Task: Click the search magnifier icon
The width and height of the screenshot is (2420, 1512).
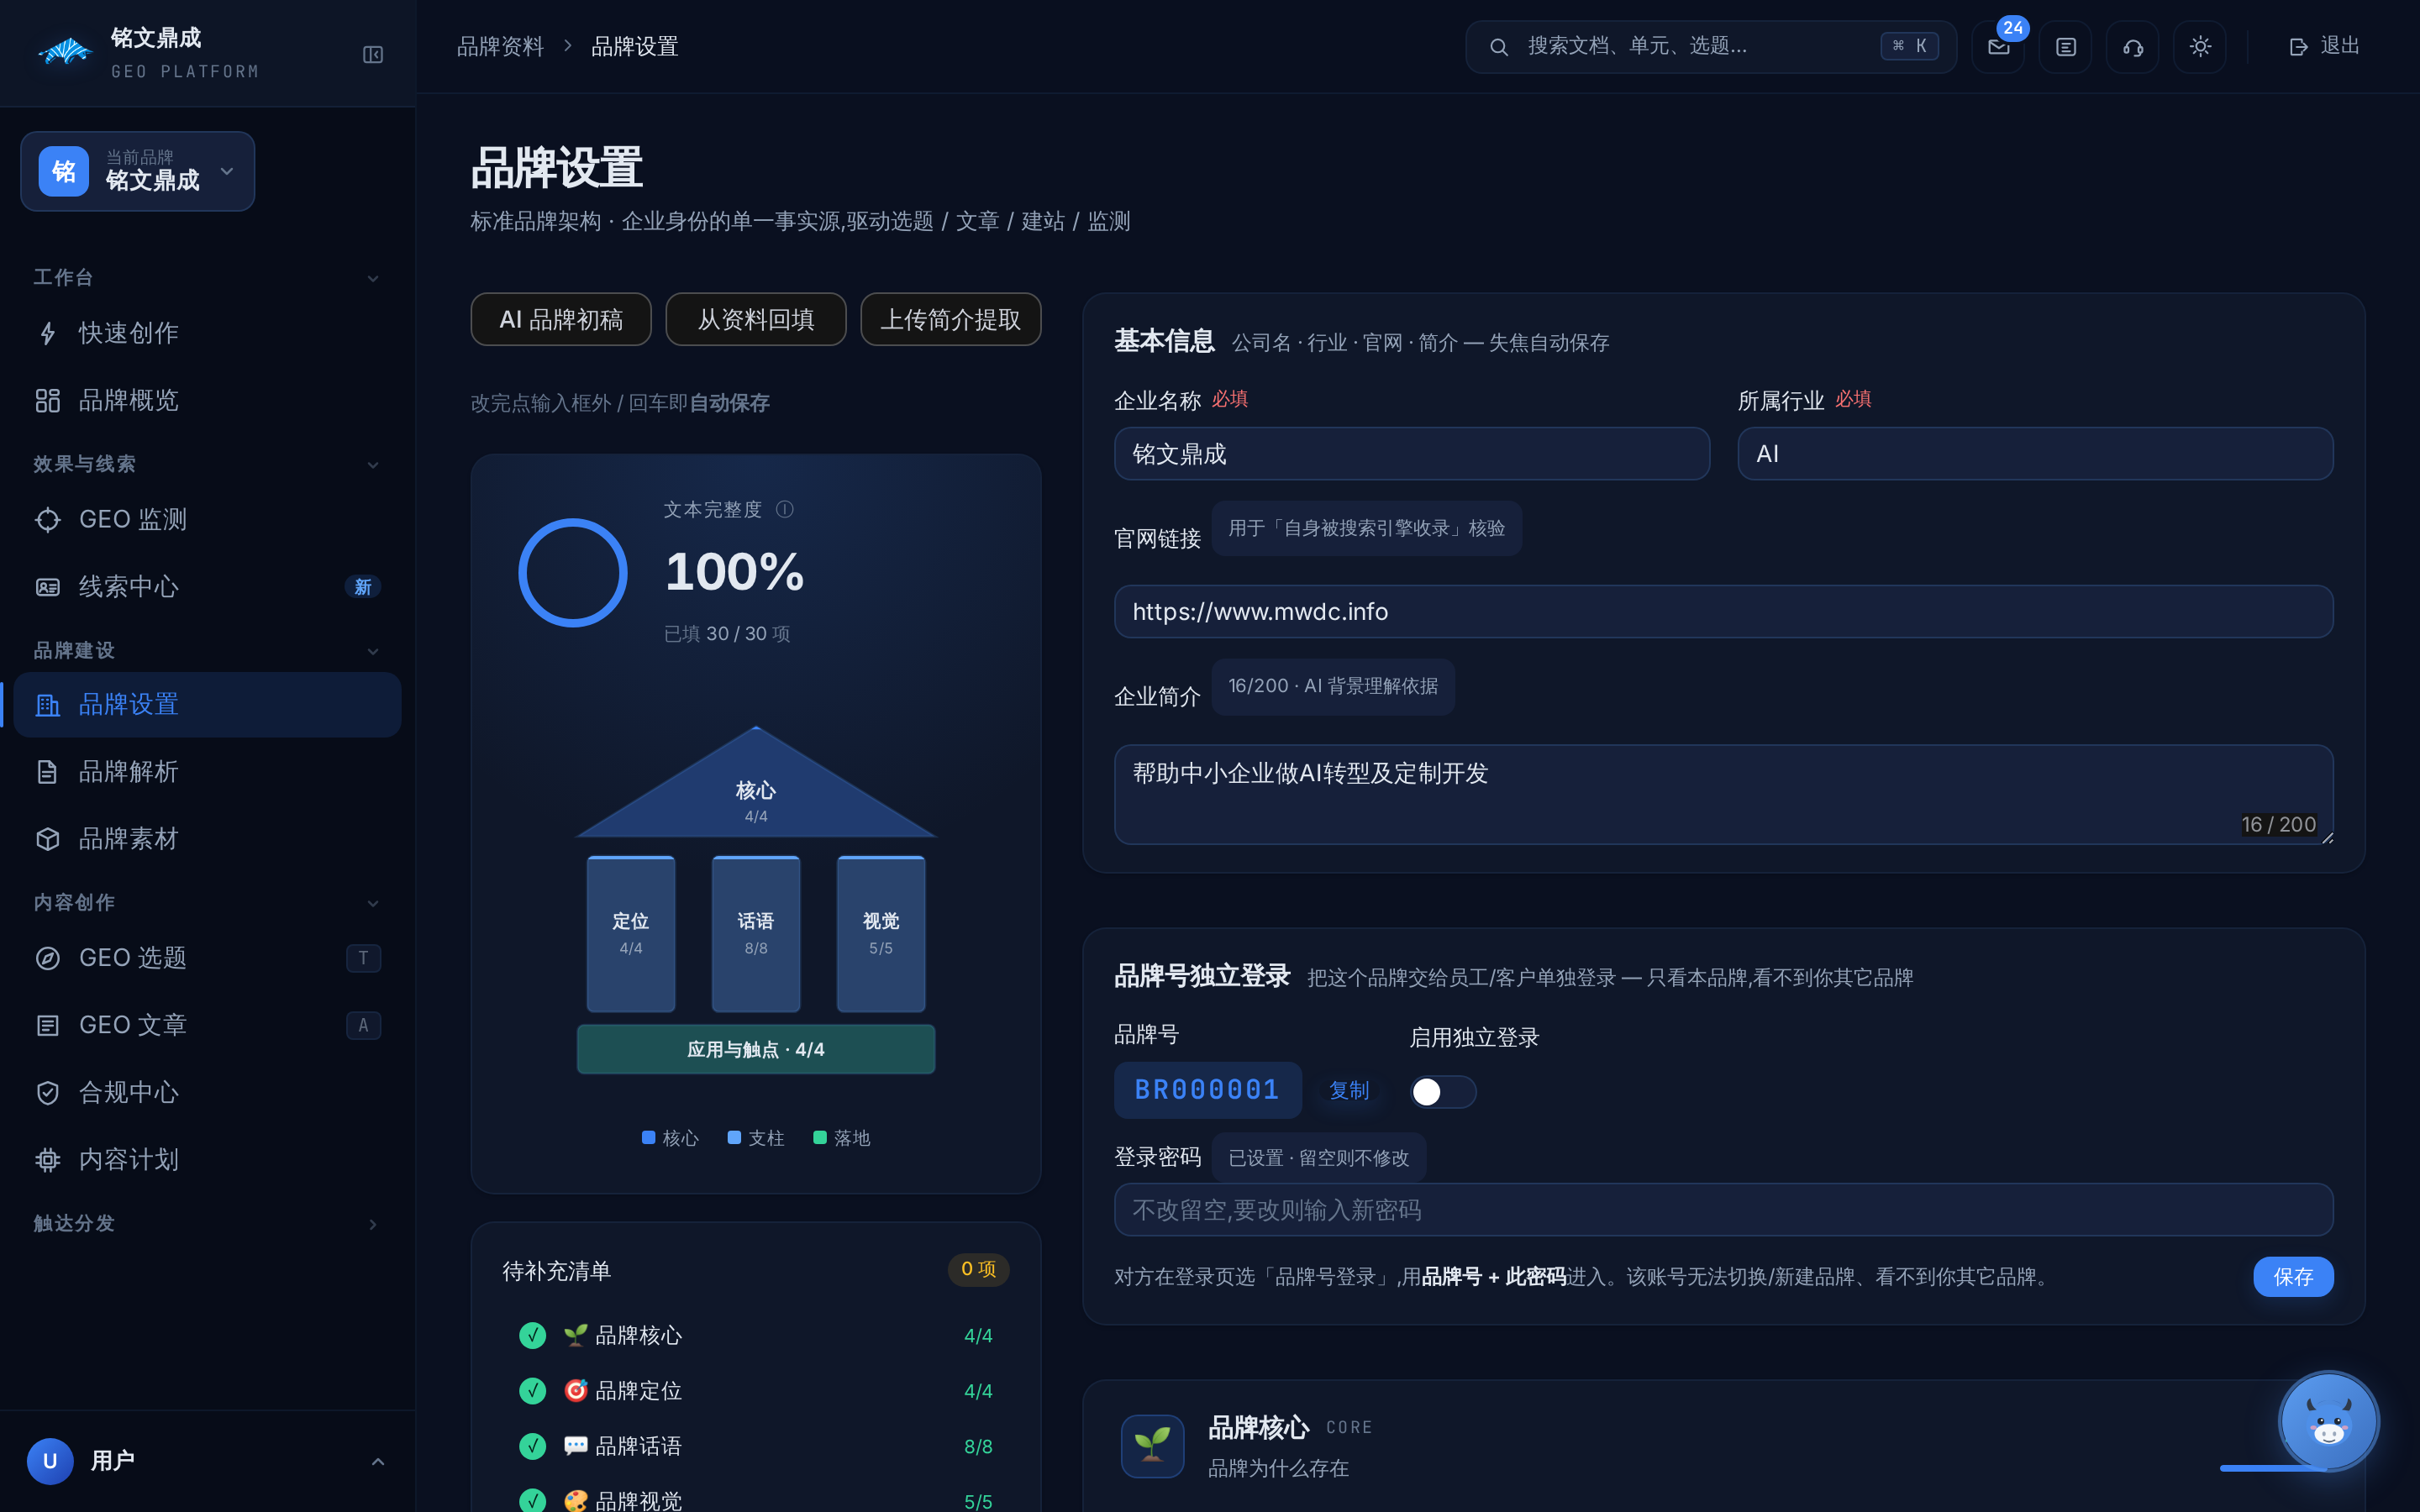Action: click(1498, 47)
